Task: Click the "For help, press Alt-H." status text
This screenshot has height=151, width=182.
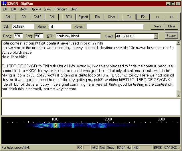Action: (x=16, y=148)
